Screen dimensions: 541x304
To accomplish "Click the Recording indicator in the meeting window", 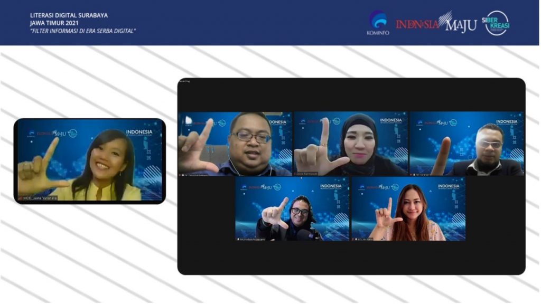I will pos(184,81).
